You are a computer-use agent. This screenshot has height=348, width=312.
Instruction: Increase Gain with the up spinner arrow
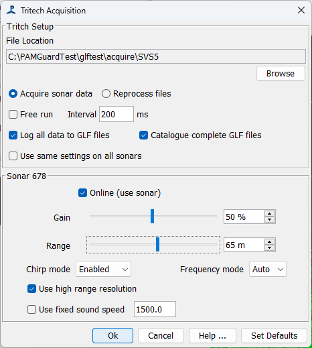click(269, 214)
